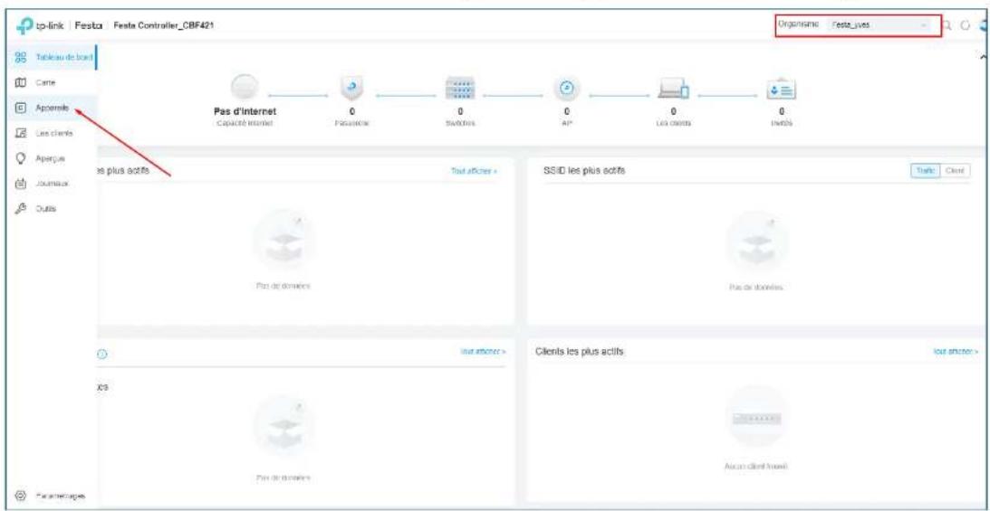Viewport: 990px width, 511px height.
Task: Click the refresh icon in header
Action: (x=966, y=25)
